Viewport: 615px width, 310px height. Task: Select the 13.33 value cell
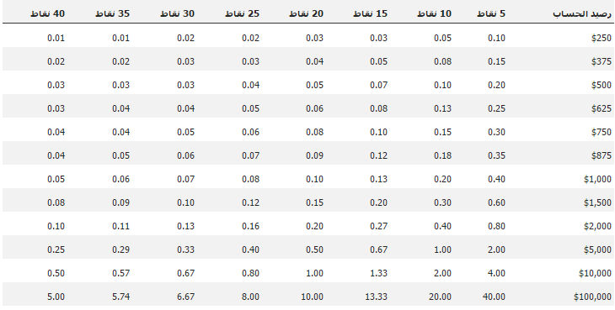tap(376, 297)
